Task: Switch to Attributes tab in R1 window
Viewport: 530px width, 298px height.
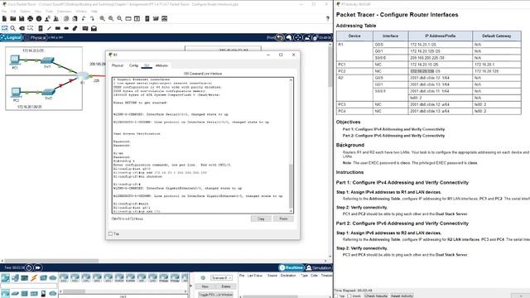Action: (x=161, y=65)
